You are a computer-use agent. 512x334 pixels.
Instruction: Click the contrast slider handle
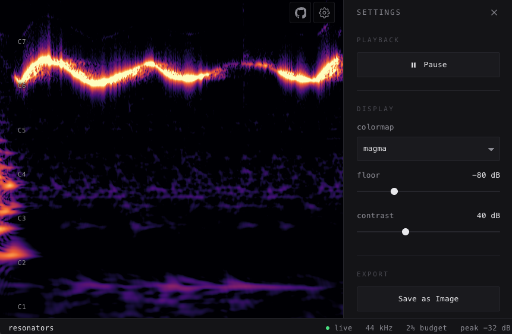[x=406, y=232]
